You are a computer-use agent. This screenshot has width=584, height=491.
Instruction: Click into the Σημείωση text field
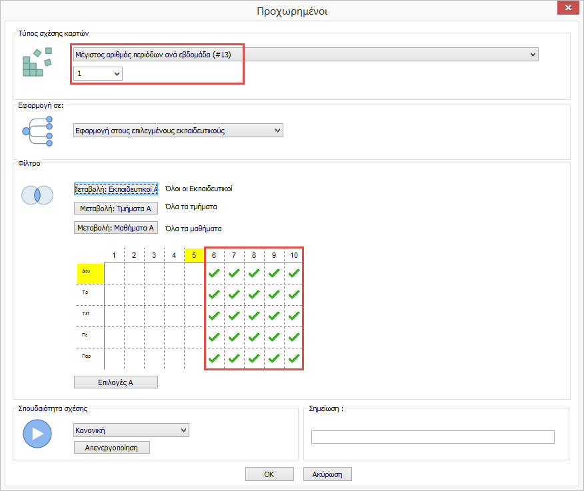[433, 437]
